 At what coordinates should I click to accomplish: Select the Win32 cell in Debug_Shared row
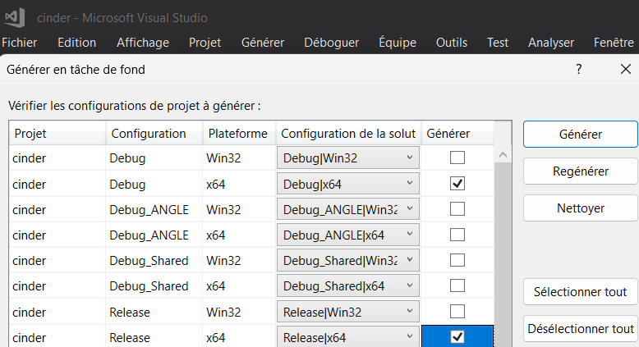click(x=239, y=261)
